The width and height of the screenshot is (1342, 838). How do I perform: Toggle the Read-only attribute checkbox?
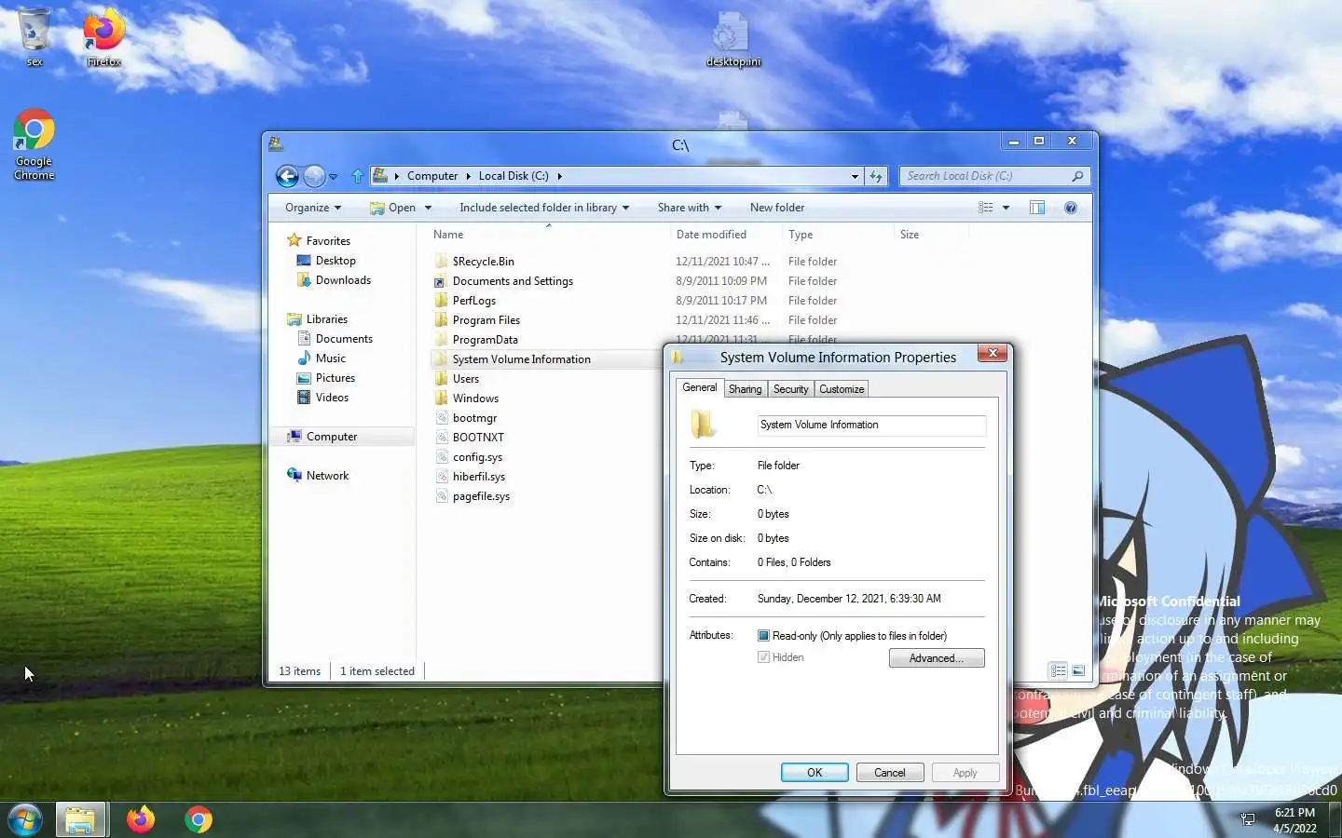click(763, 636)
